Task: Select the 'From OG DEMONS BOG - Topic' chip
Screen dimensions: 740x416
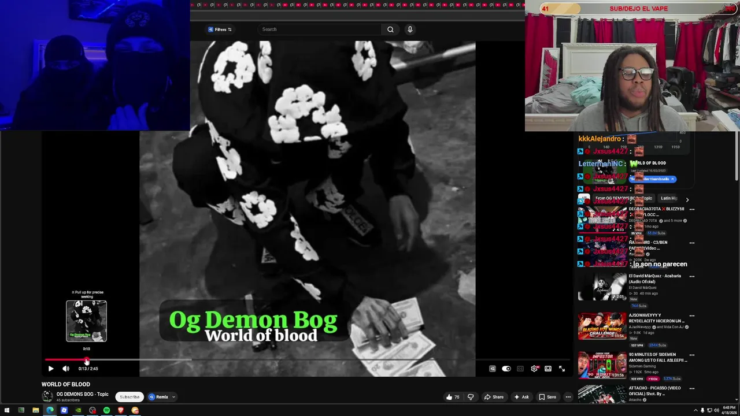Action: [623, 198]
